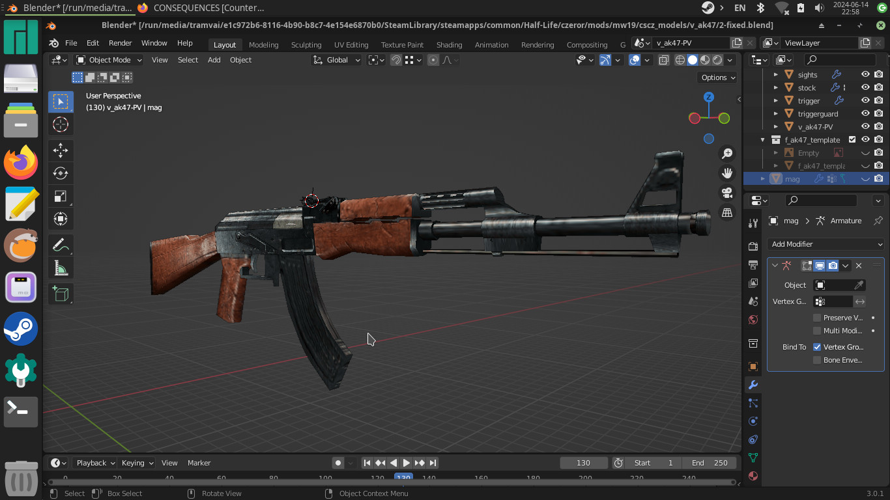
Task: Switch viewport to Wireframe shading mode
Action: pos(679,59)
